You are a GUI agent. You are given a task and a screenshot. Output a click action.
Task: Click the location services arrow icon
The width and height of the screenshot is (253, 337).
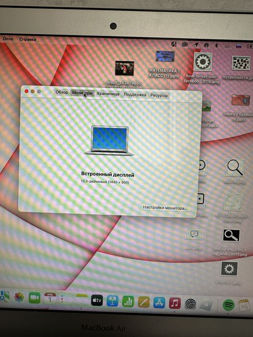(196, 44)
